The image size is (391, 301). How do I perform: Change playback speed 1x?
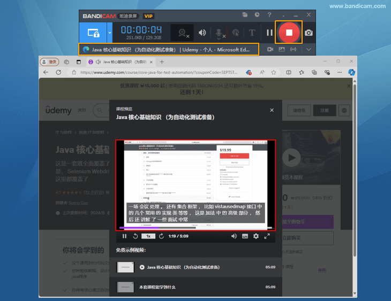(x=148, y=236)
